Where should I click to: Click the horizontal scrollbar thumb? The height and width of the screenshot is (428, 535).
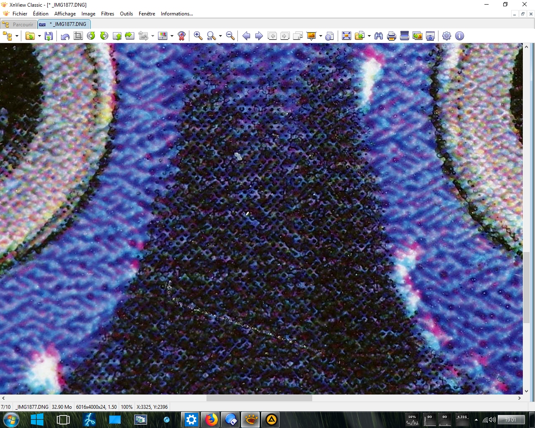[259, 398]
